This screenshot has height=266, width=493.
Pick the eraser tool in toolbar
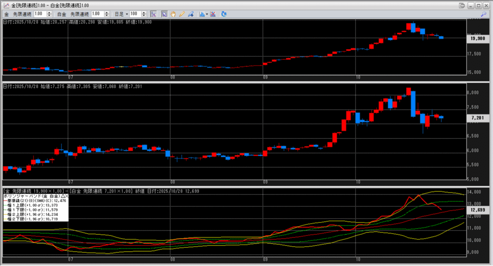click(x=191, y=14)
